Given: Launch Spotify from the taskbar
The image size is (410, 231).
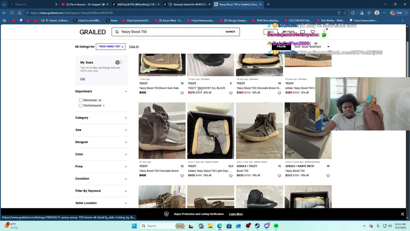Looking at the screenshot, I should [276, 226].
